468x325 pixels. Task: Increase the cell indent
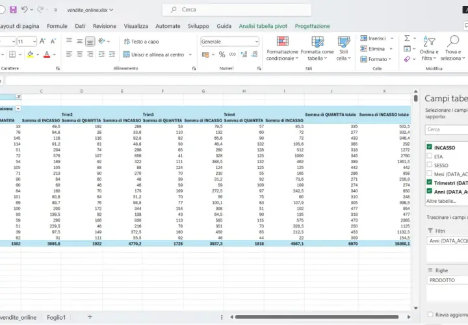tap(112, 55)
